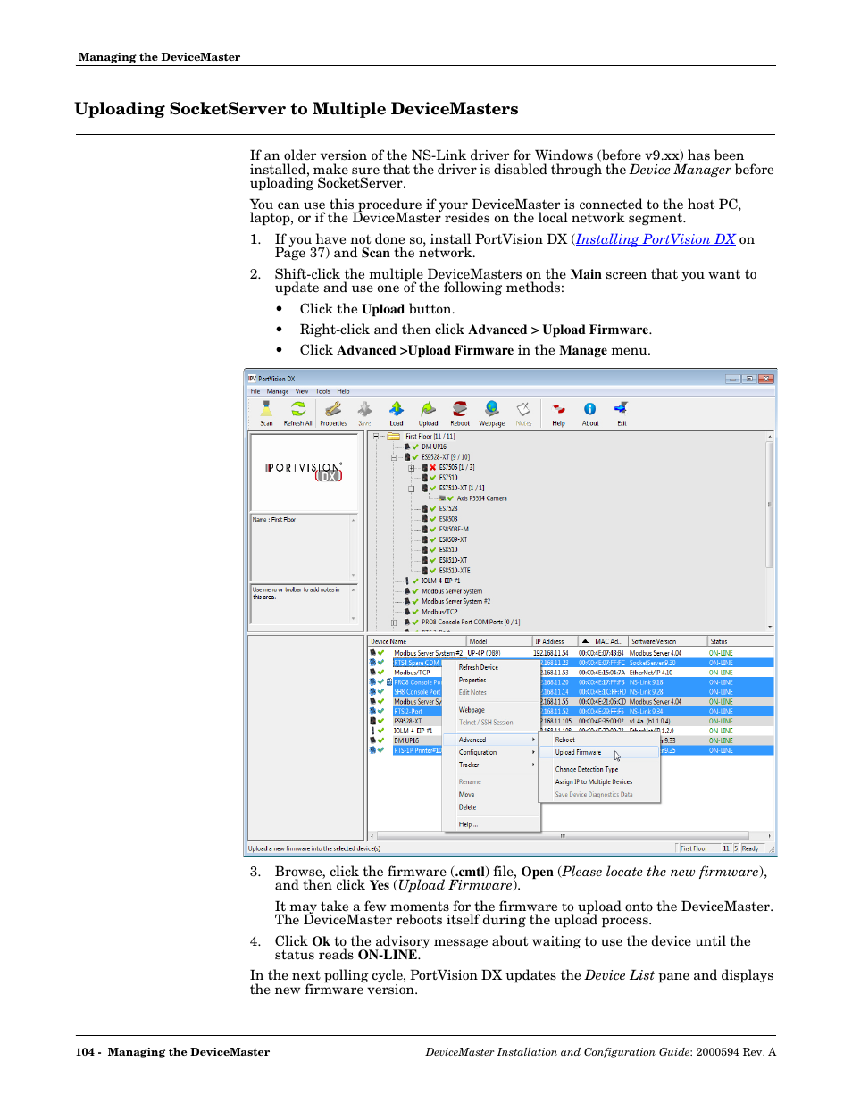Collapse the ES7510-XT tree node
This screenshot has width=852, height=1103.
[x=411, y=488]
